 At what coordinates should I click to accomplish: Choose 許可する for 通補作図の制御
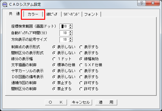tap(89, 83)
